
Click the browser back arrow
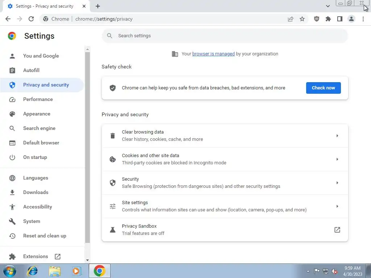pyautogui.click(x=8, y=19)
